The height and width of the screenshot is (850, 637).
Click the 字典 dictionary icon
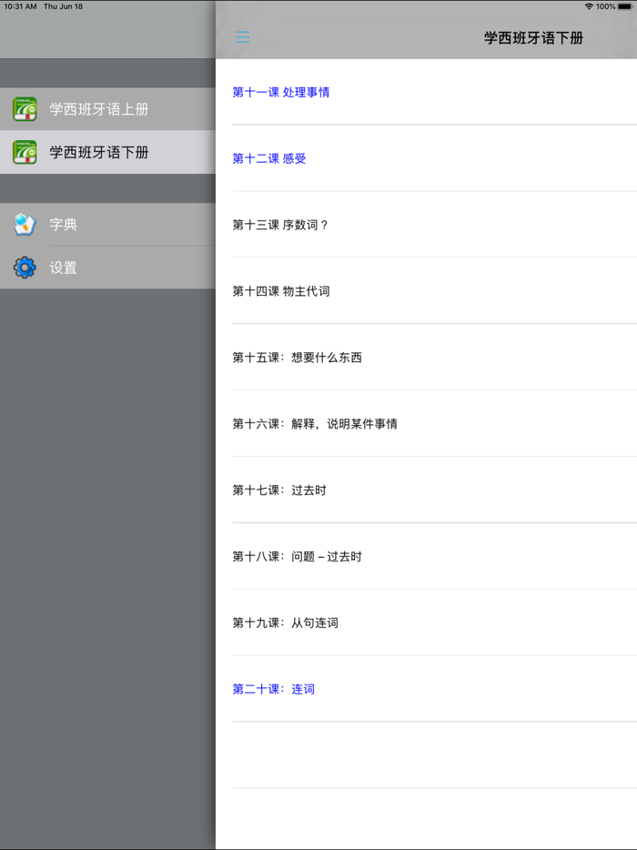point(25,225)
